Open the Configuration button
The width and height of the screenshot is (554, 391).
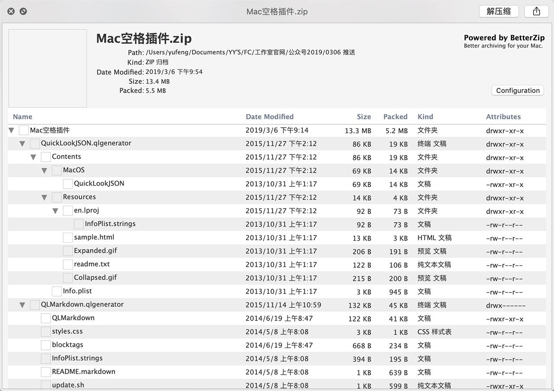click(x=518, y=90)
